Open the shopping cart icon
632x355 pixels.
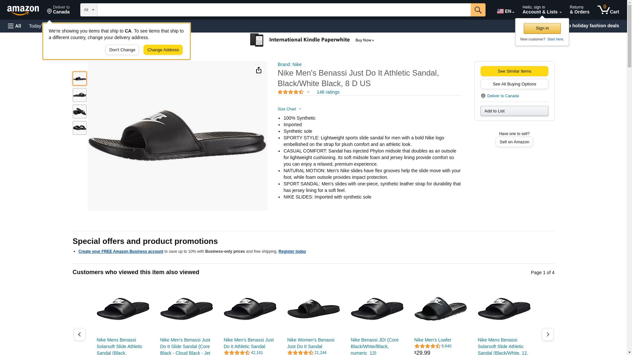point(608,10)
